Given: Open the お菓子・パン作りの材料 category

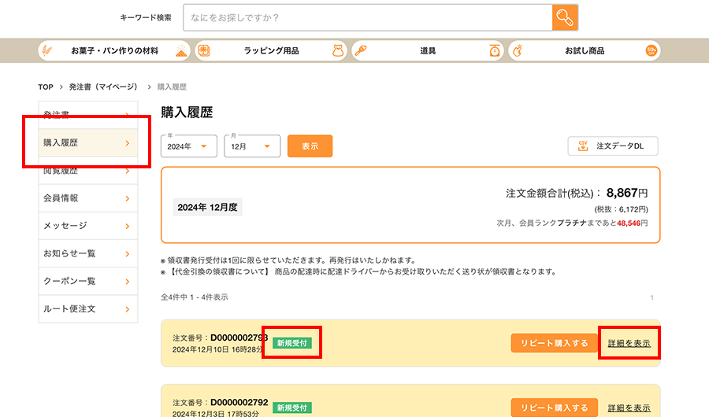Looking at the screenshot, I should point(114,50).
